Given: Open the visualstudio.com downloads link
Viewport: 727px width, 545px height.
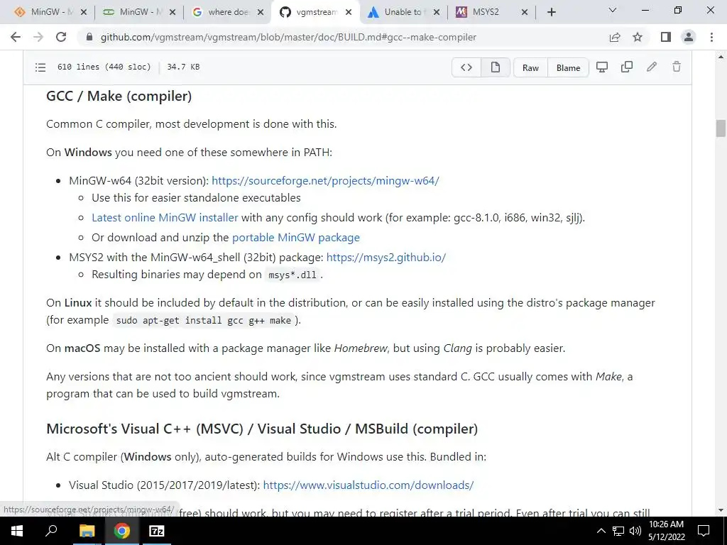Looking at the screenshot, I should [368, 485].
